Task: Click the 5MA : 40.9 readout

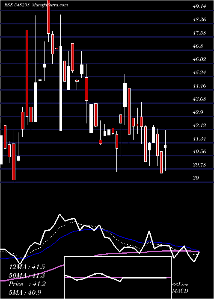Action: point(25,293)
